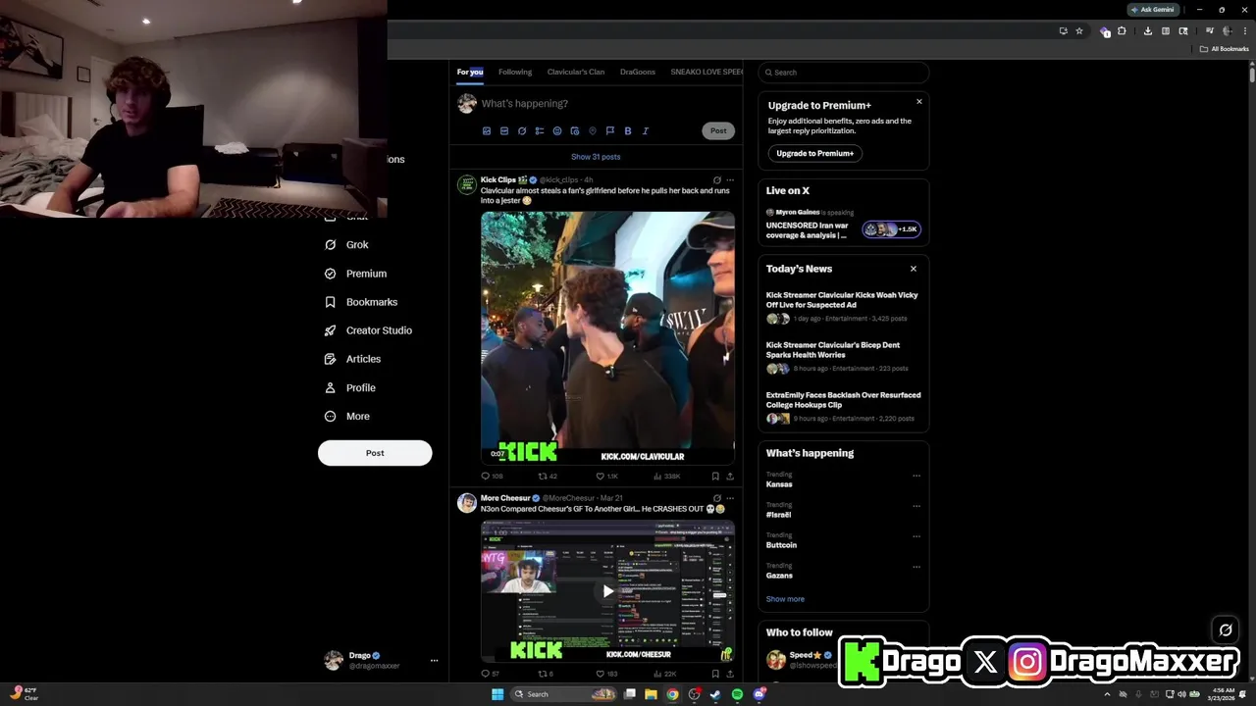The image size is (1256, 706).
Task: Expand the More sidebar menu
Action: point(347,416)
